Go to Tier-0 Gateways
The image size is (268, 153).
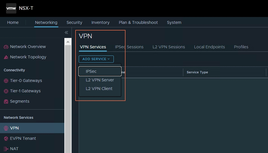(26, 81)
